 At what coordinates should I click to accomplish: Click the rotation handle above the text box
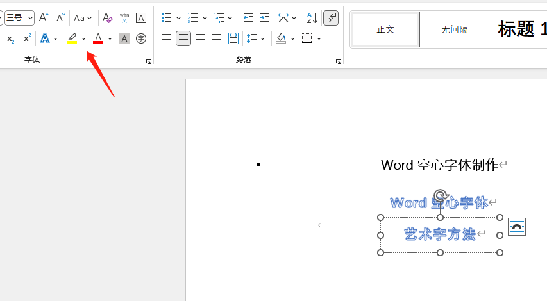tap(441, 196)
